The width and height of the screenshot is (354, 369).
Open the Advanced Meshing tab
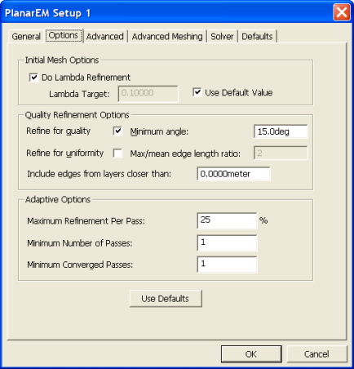(x=167, y=37)
